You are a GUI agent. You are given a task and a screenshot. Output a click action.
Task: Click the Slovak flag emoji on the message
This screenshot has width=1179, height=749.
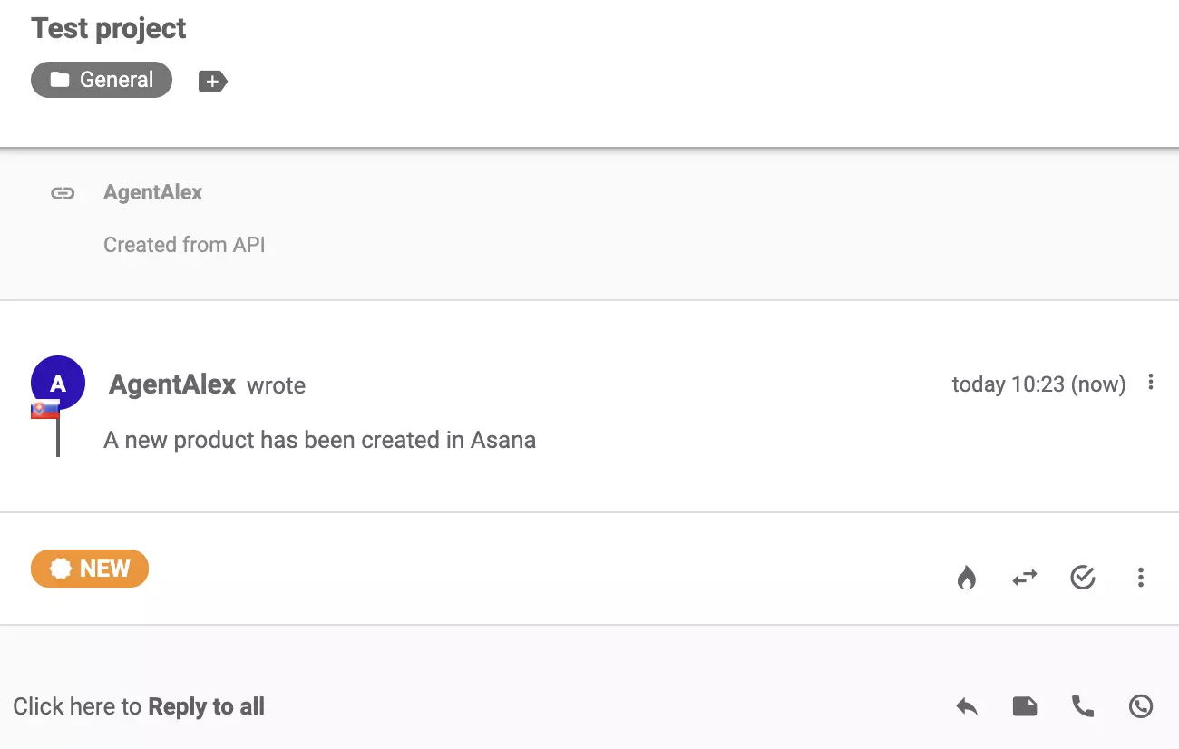pos(45,408)
